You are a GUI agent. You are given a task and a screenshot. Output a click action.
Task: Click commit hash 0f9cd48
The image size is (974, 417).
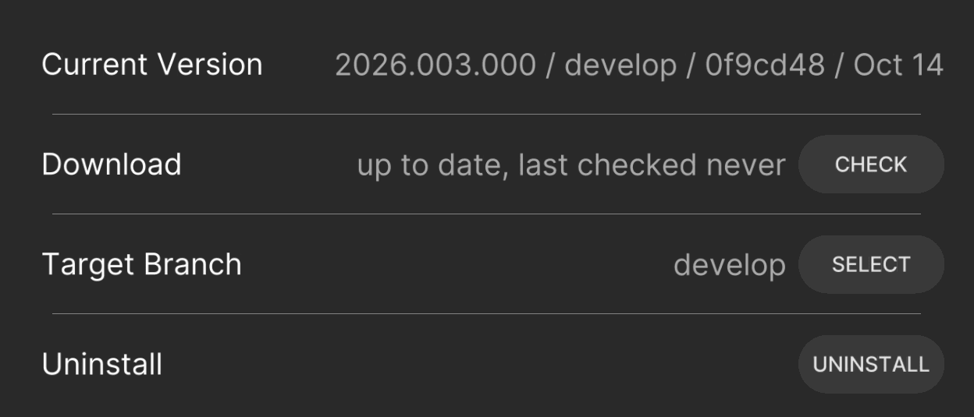765,65
